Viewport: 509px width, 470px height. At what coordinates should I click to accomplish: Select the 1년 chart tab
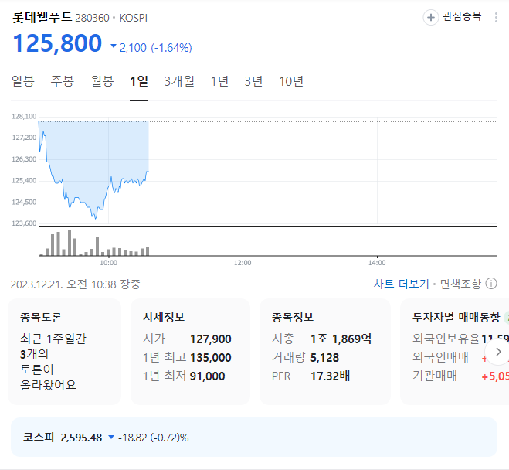219,81
